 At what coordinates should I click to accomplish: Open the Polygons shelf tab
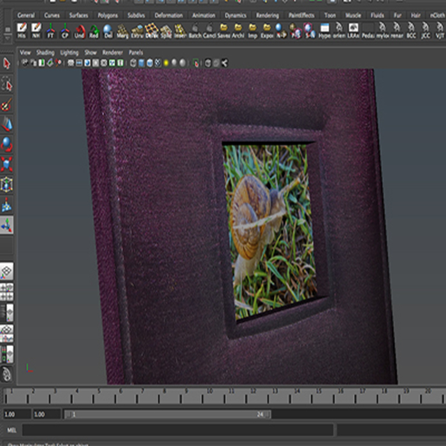click(x=108, y=15)
